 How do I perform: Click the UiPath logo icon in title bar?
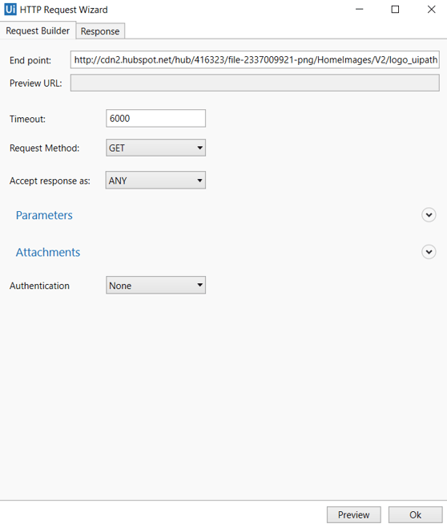[x=10, y=10]
